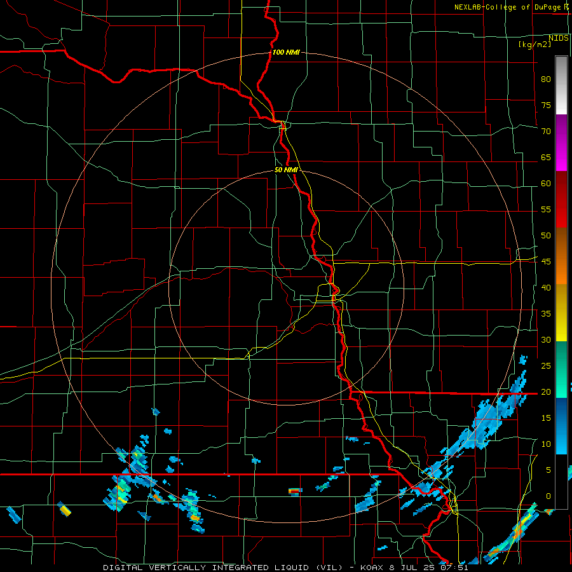Click the blue segment of the color bar

coord(561,426)
